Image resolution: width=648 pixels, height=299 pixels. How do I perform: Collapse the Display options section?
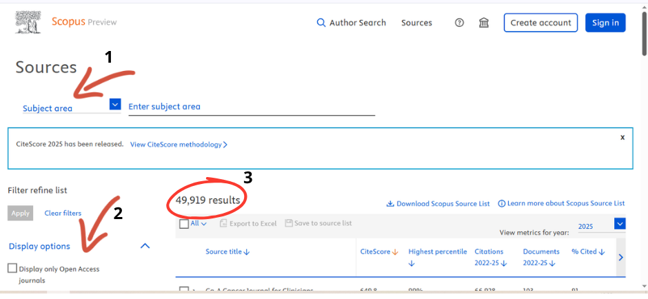click(145, 246)
